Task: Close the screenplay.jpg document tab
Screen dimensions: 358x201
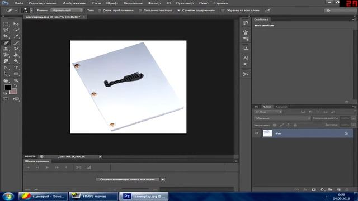Action: pyautogui.click(x=84, y=17)
